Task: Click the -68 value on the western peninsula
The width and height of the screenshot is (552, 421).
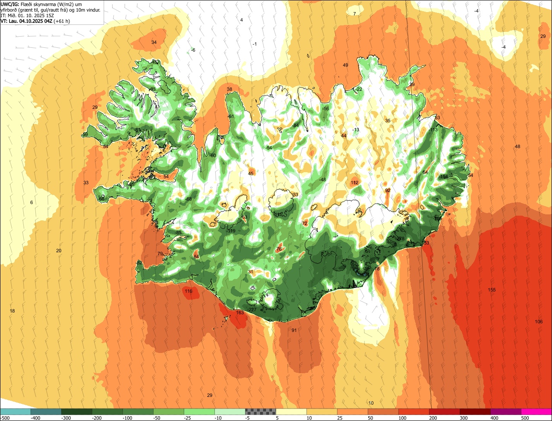Action: pyautogui.click(x=188, y=199)
